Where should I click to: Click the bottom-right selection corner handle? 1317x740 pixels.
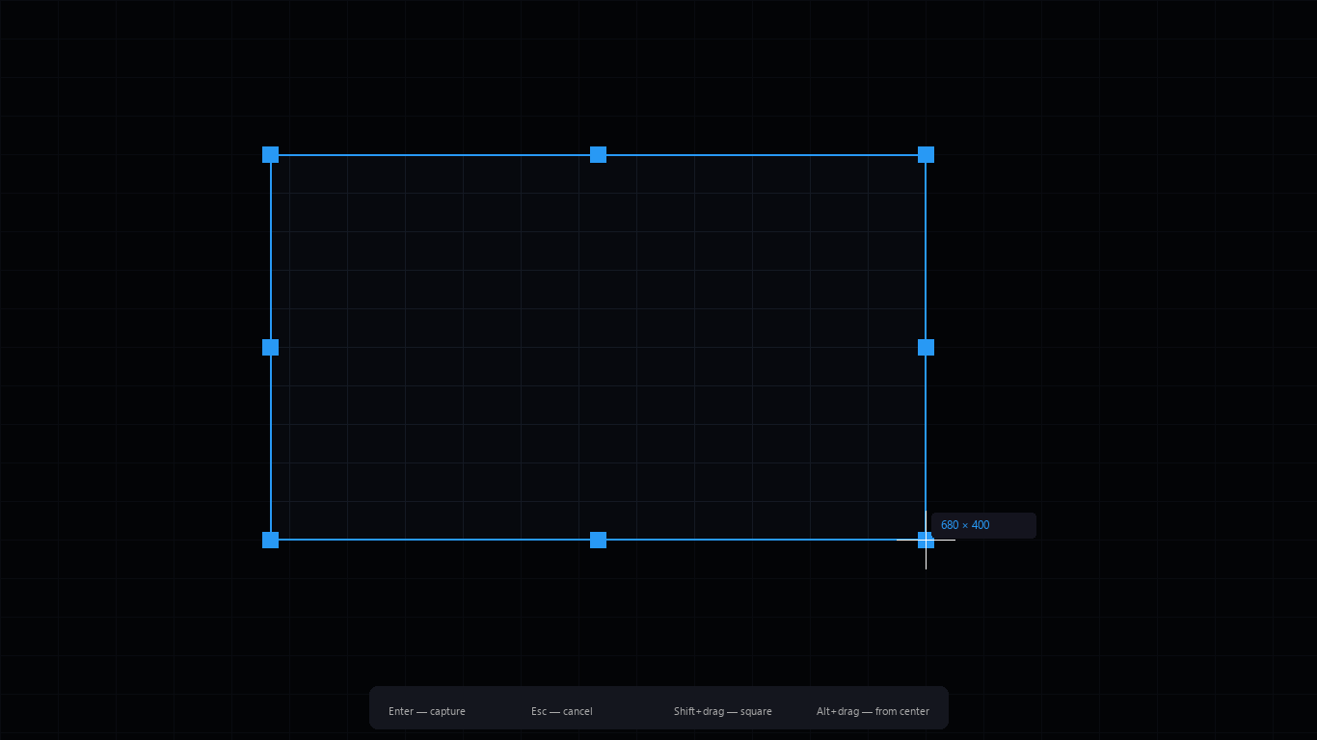coord(926,540)
